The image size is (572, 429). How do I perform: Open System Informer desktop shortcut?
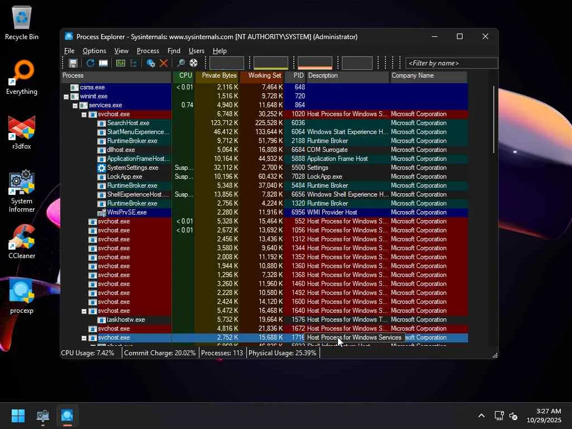(22, 191)
